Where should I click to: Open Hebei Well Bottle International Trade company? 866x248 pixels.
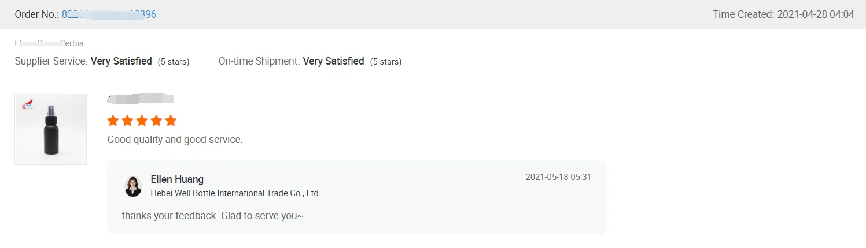point(235,193)
